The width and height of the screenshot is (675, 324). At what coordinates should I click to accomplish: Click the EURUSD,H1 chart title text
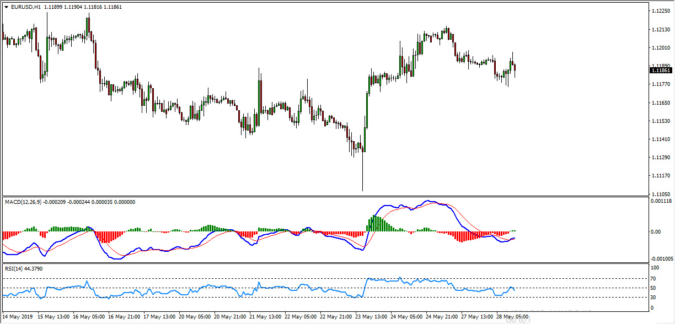point(25,7)
